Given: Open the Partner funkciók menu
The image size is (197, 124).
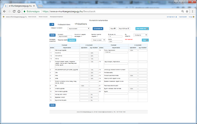Looking at the screenshot, I should coord(43,17).
